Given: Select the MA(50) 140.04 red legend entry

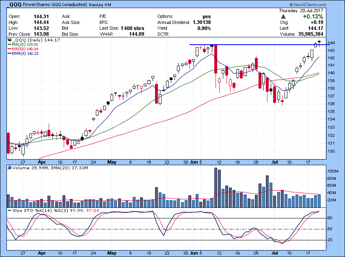Looking at the screenshot, I should point(23,49).
